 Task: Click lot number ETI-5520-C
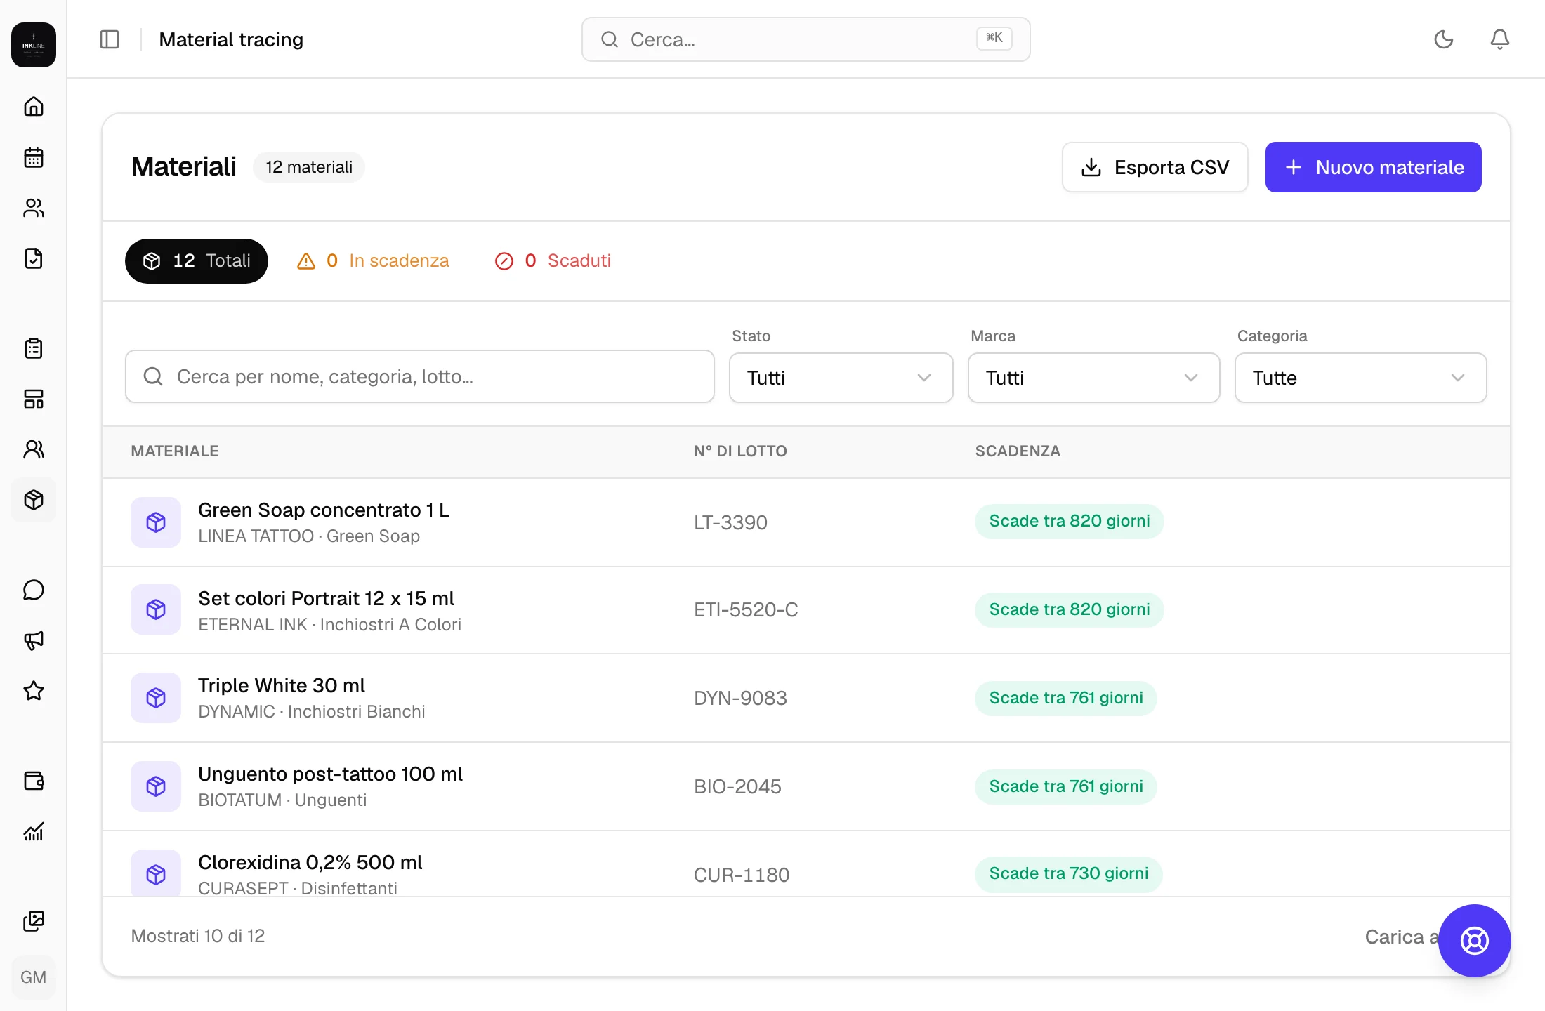746,609
